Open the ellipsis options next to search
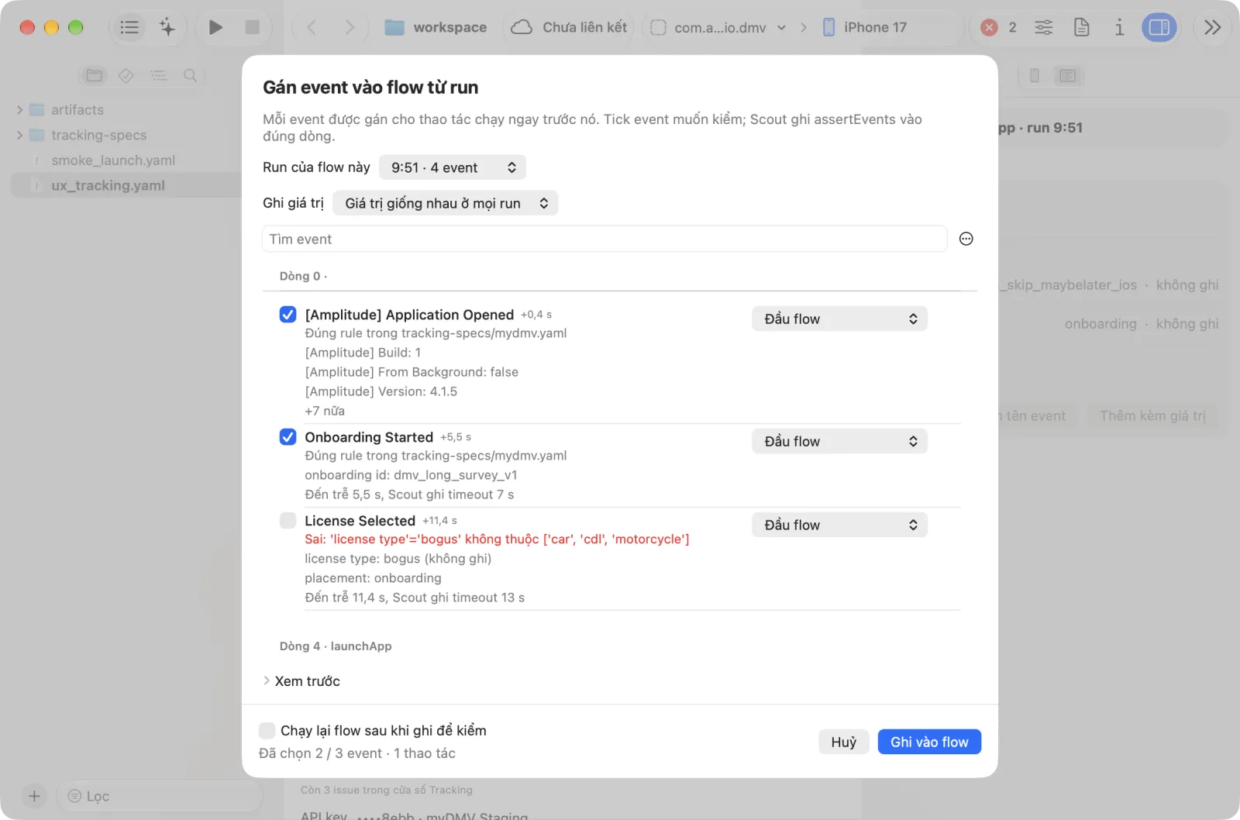The image size is (1240, 820). pos(966,239)
